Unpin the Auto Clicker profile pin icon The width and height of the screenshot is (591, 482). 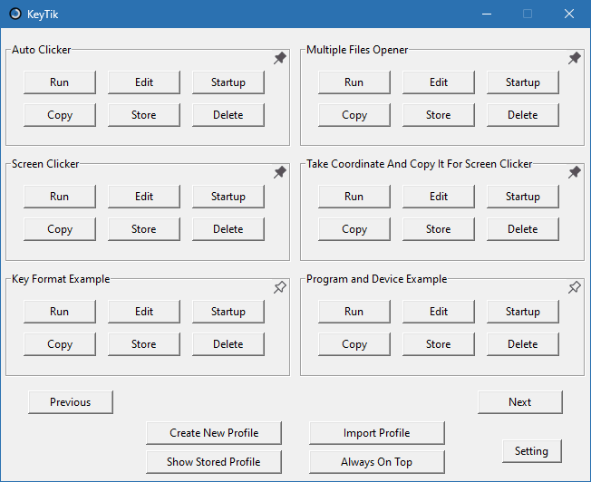click(280, 58)
